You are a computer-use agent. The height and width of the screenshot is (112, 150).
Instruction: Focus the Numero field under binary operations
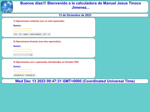click(23, 50)
